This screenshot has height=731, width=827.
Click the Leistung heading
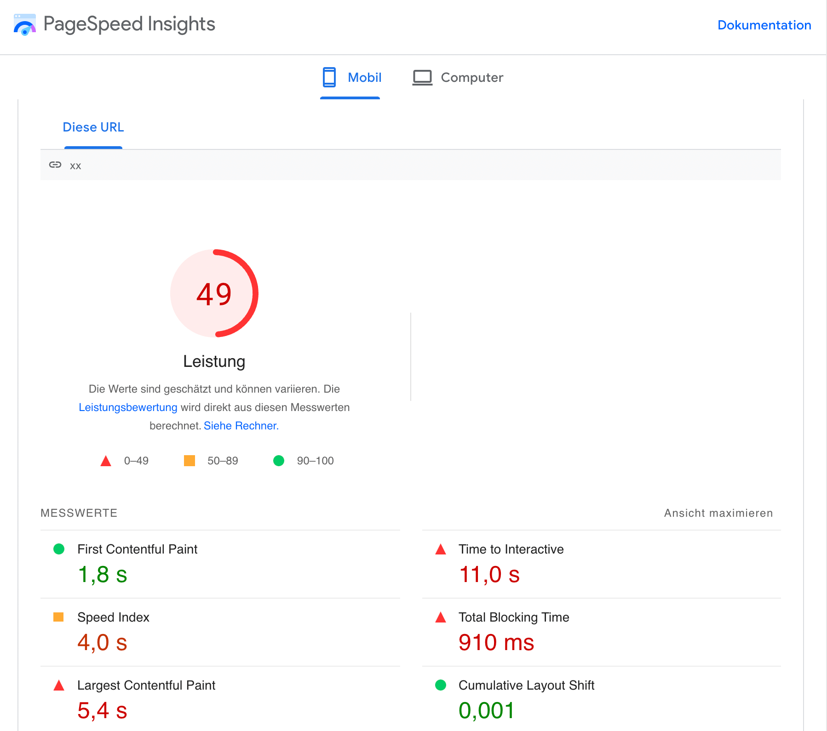214,361
